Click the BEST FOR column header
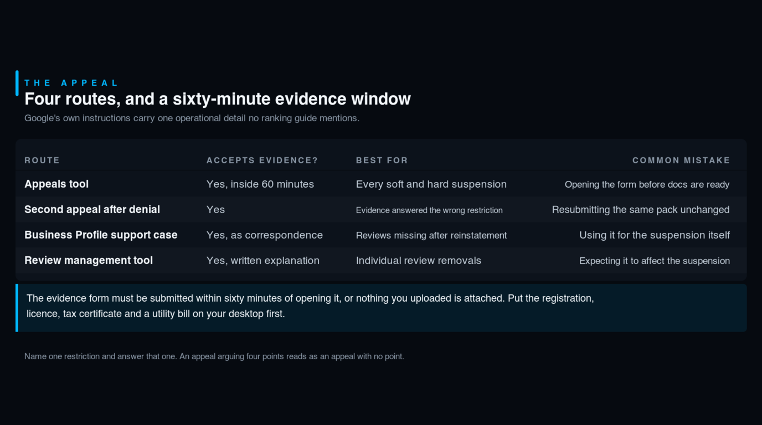762x425 pixels. click(382, 160)
